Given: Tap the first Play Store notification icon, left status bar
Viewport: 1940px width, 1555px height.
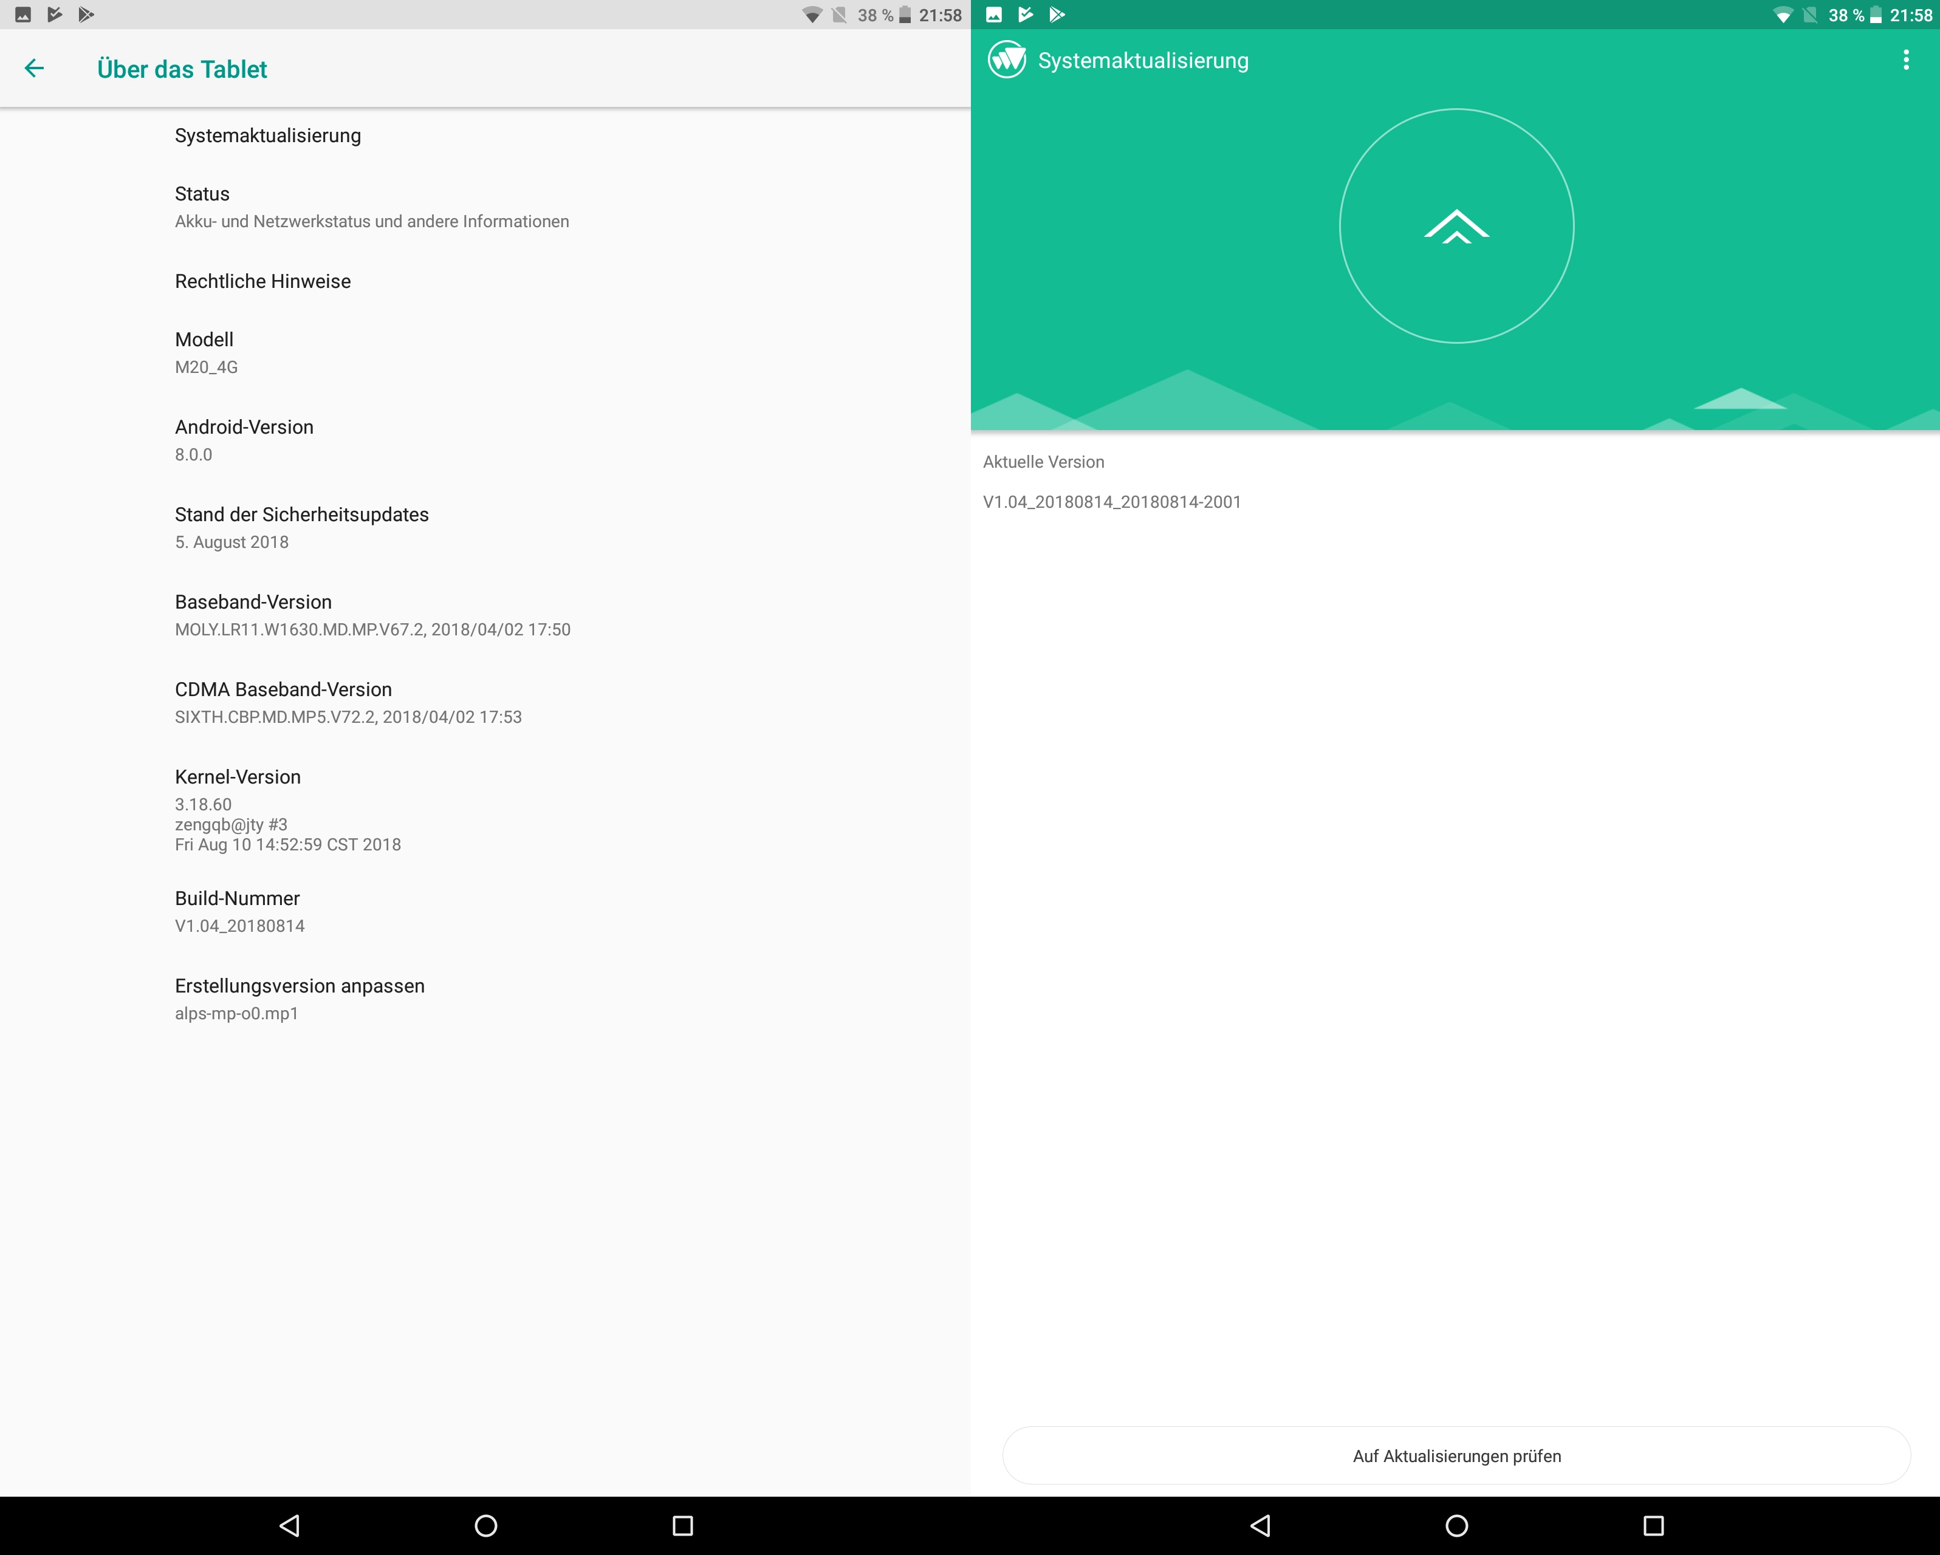Looking at the screenshot, I should (x=55, y=15).
